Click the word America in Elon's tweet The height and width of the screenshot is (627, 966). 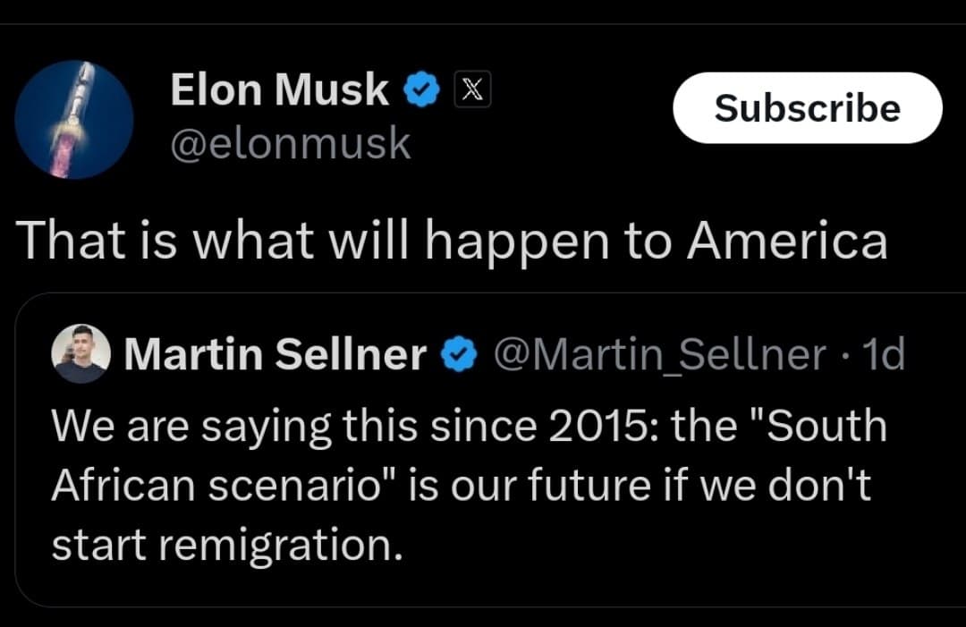point(787,239)
